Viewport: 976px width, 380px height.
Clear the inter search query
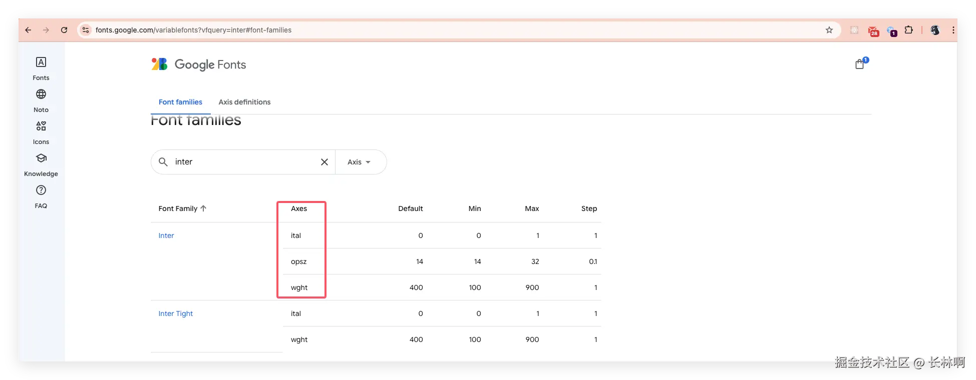click(324, 162)
